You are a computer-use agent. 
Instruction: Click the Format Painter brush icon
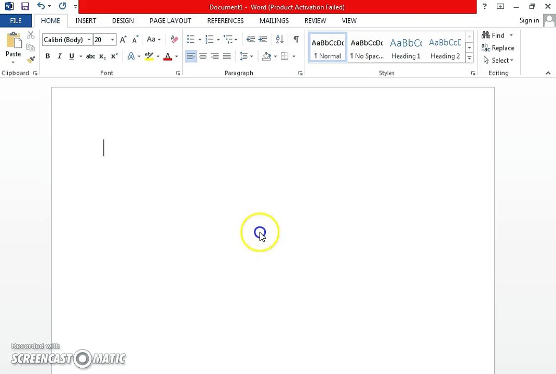pyautogui.click(x=31, y=60)
